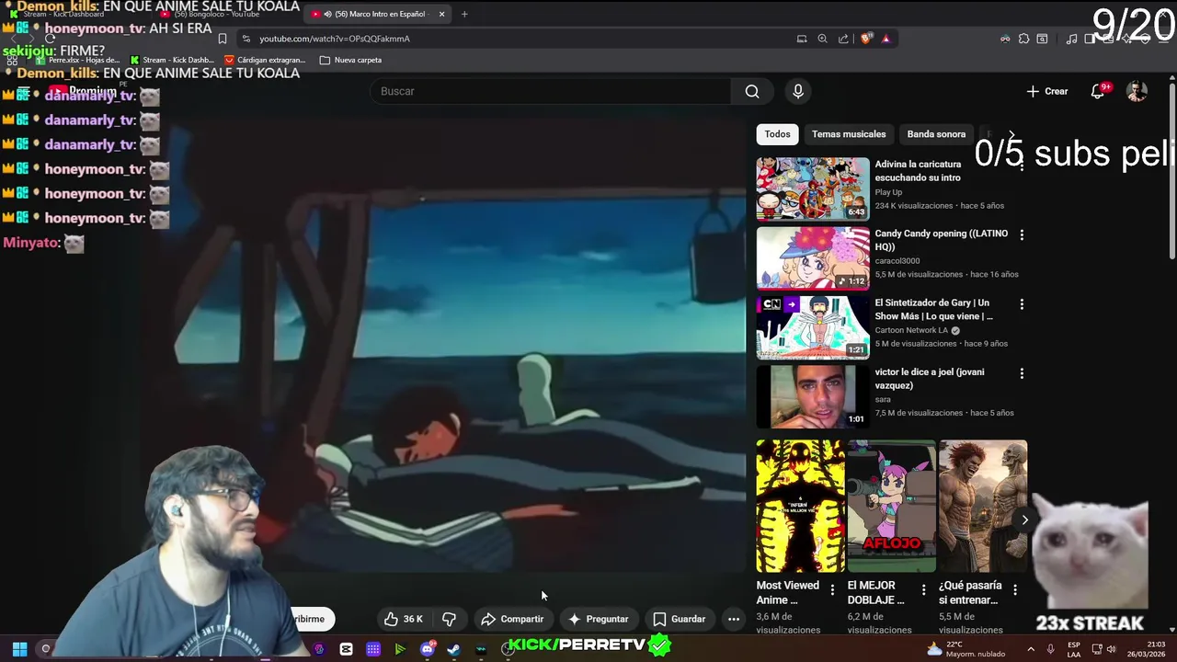Open Stream - Kick Dashb... bookmark
The image size is (1177, 662).
pyautogui.click(x=172, y=60)
